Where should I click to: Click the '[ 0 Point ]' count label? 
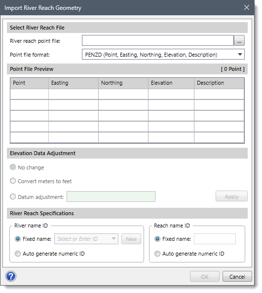tap(233, 69)
